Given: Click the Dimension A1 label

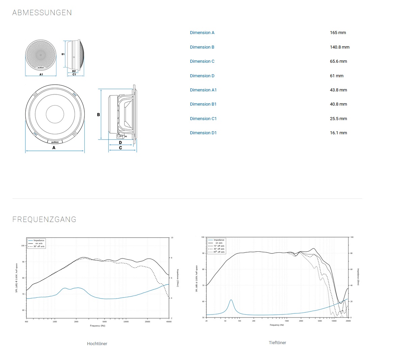Looking at the screenshot, I should [203, 90].
